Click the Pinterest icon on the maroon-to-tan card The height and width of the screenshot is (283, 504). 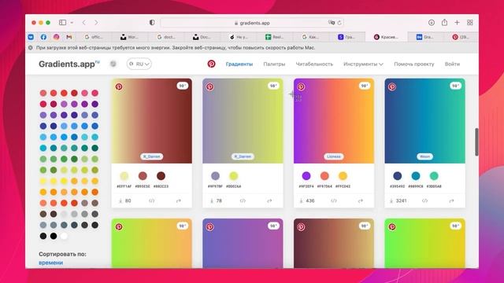click(301, 227)
